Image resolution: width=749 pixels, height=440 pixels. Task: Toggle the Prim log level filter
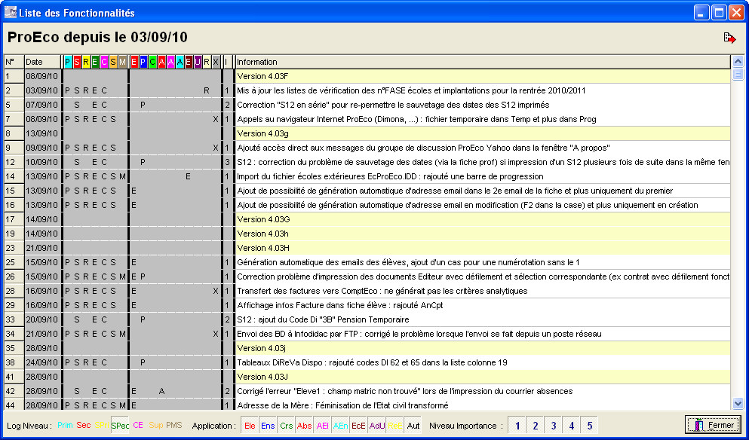point(65,425)
